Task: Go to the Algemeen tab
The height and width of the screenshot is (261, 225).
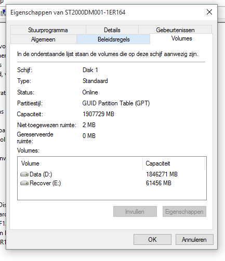Action: tap(43, 39)
